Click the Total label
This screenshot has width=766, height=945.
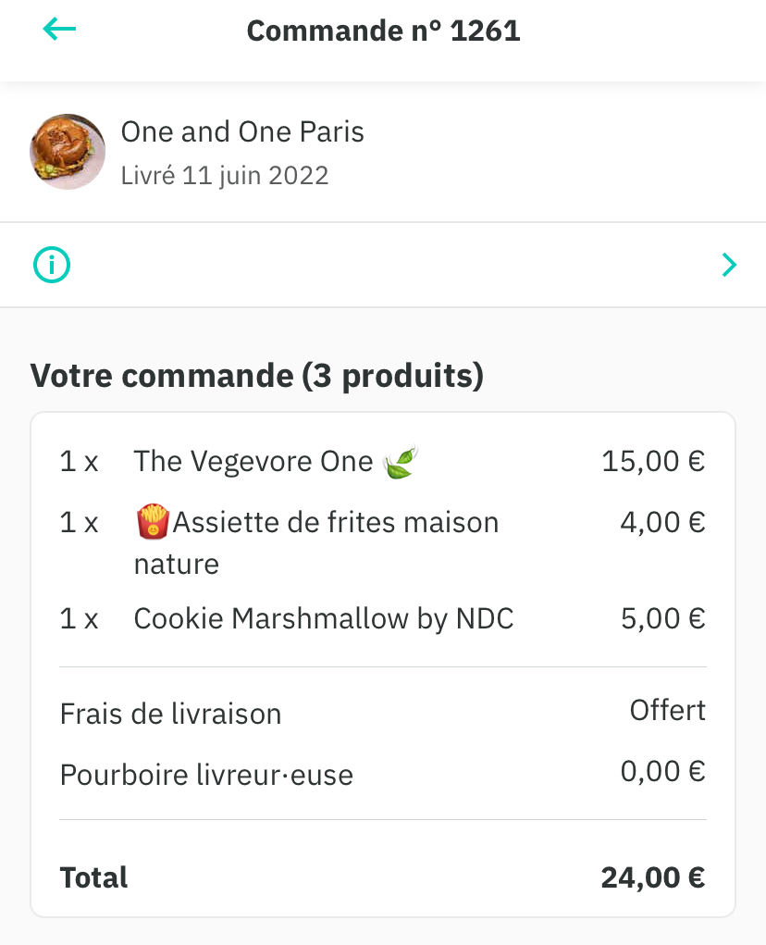tap(93, 877)
